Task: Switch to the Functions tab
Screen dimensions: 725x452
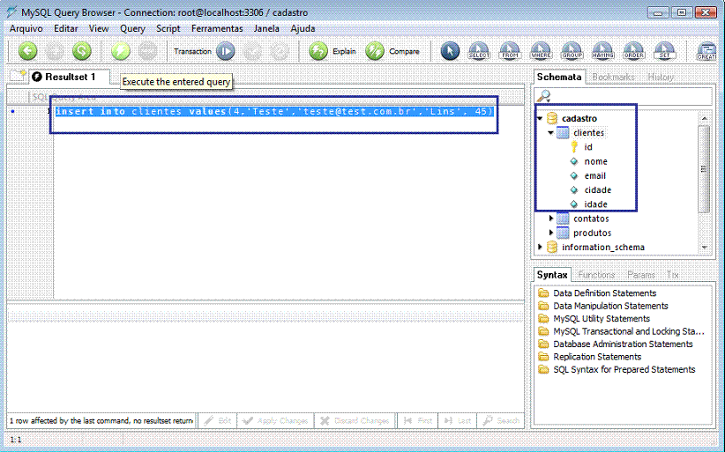Action: pyautogui.click(x=596, y=275)
